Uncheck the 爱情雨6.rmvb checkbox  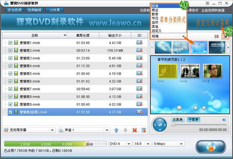(x=10, y=81)
